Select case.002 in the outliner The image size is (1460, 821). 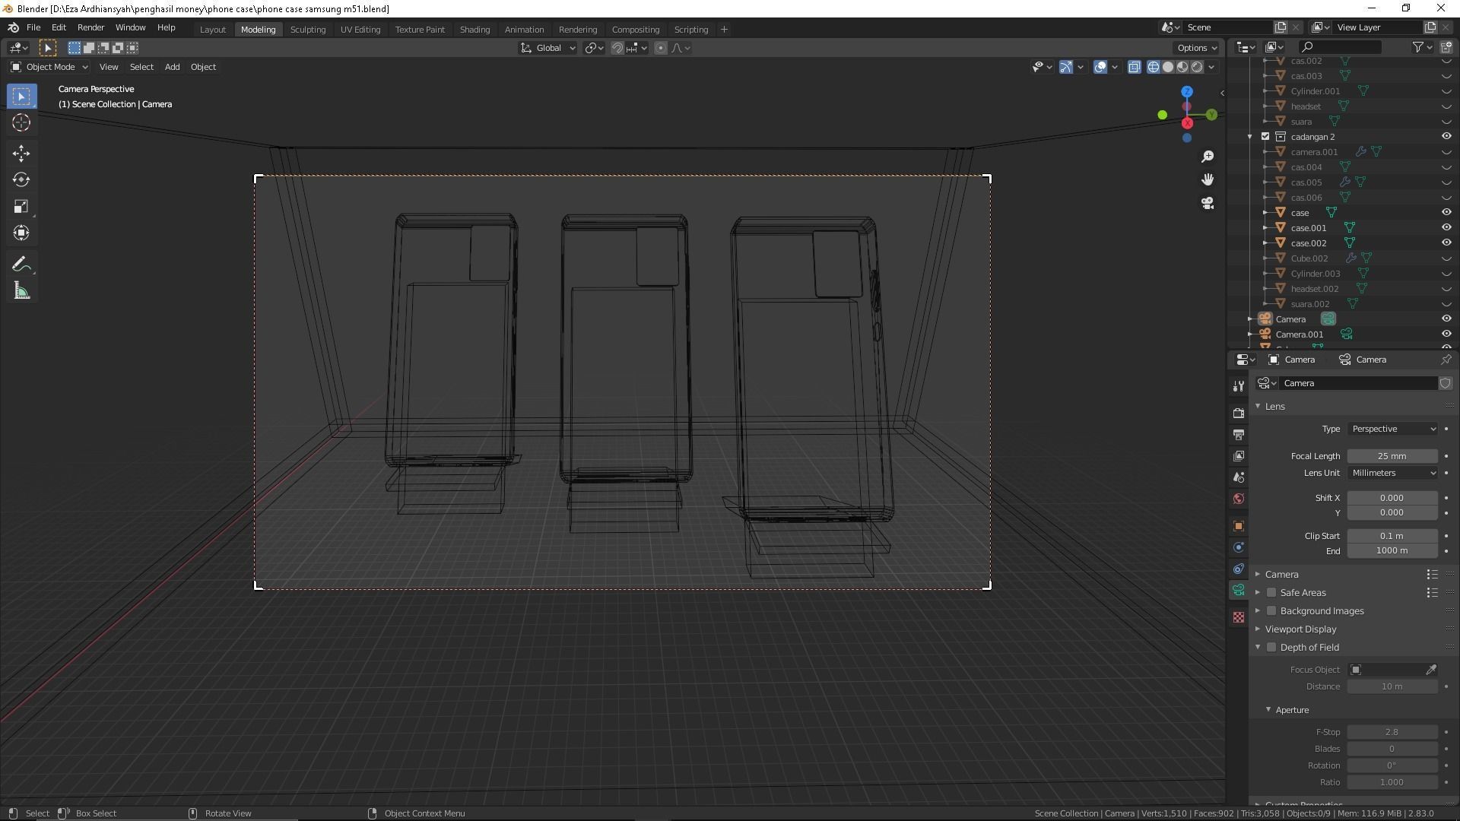click(x=1308, y=243)
